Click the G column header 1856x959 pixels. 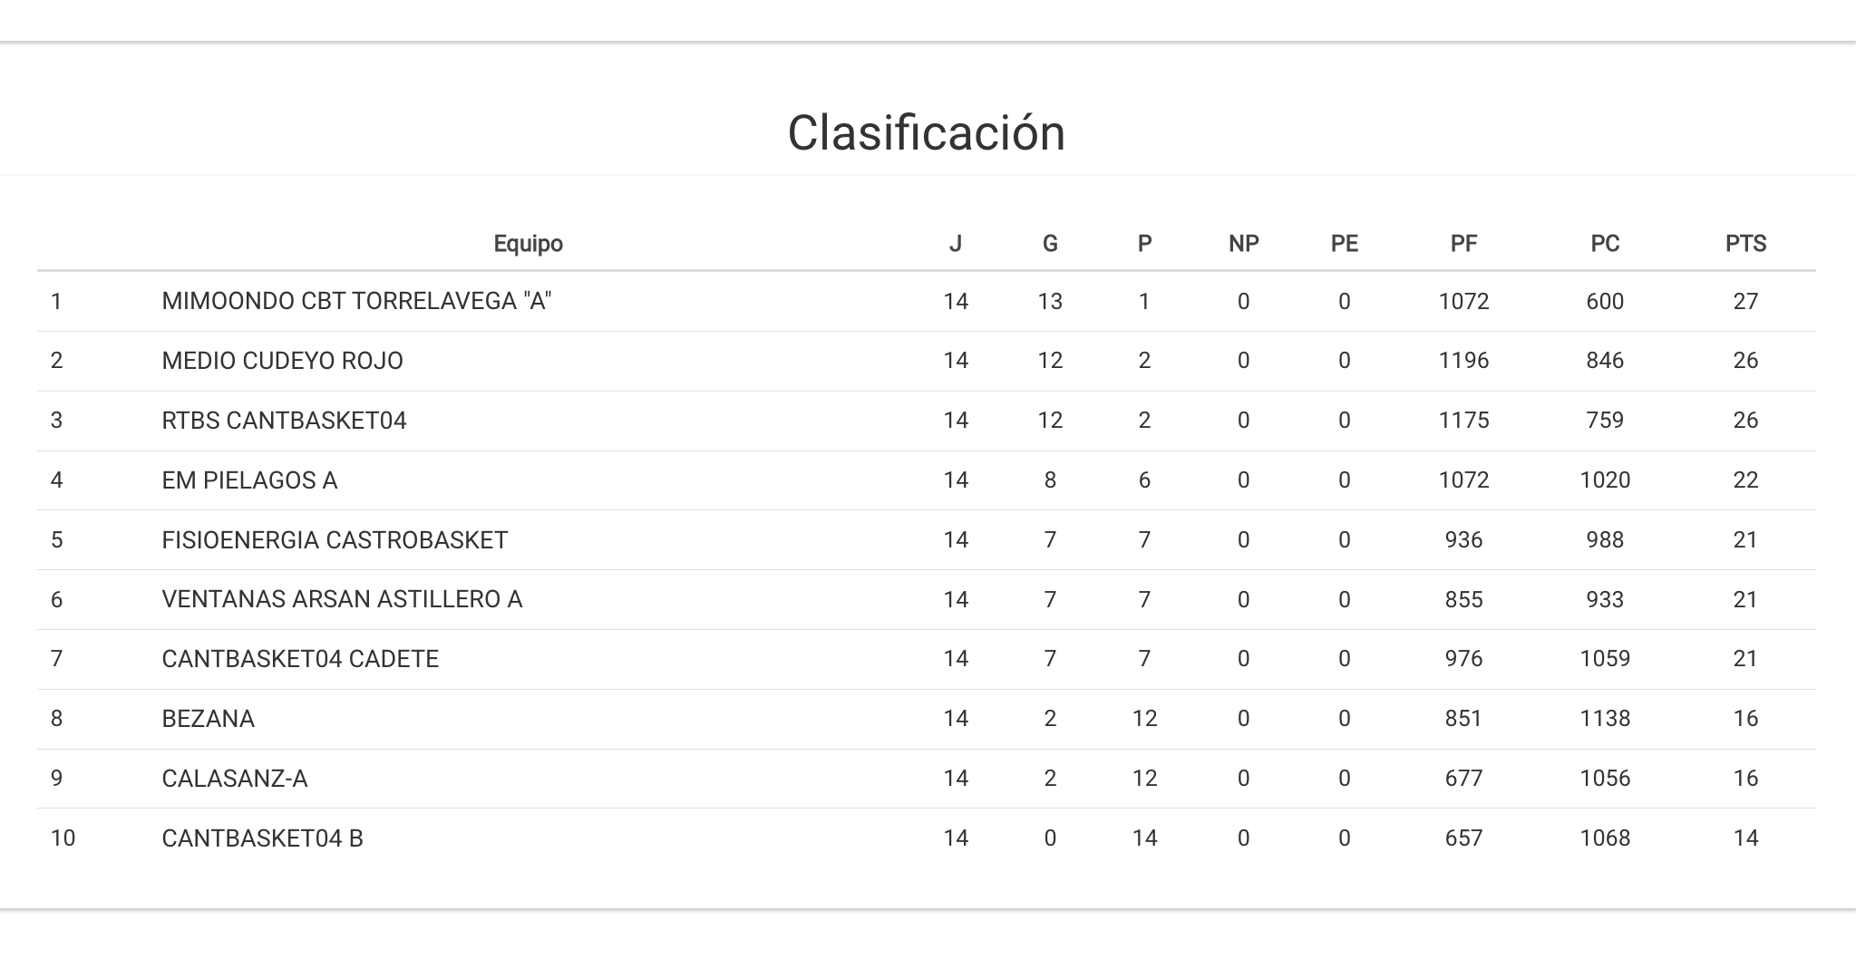(1049, 244)
